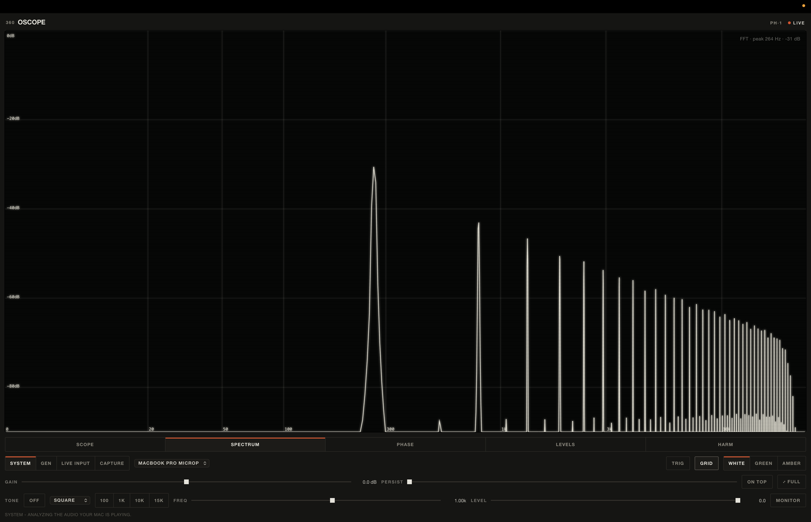811x522 pixels.
Task: Pick the 15K frequency preset
Action: tap(158, 500)
